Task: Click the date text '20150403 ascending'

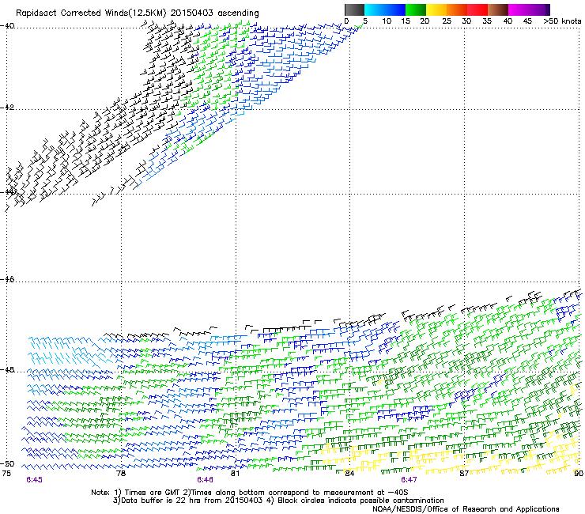Action: 214,13
